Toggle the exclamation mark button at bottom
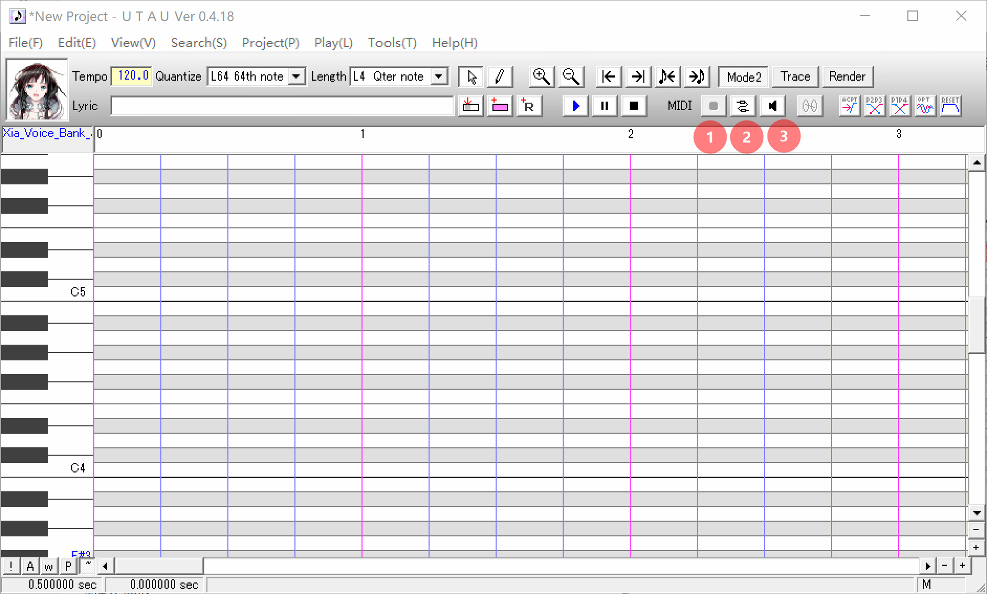The image size is (987, 594). (x=11, y=566)
